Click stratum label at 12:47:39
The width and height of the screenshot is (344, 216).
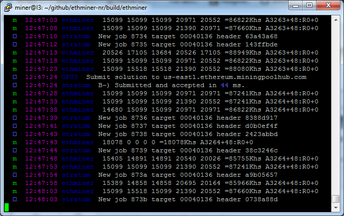(76, 118)
